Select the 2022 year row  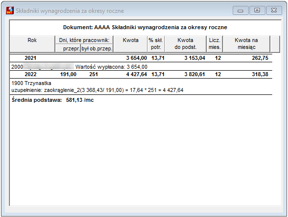[x=141, y=74]
